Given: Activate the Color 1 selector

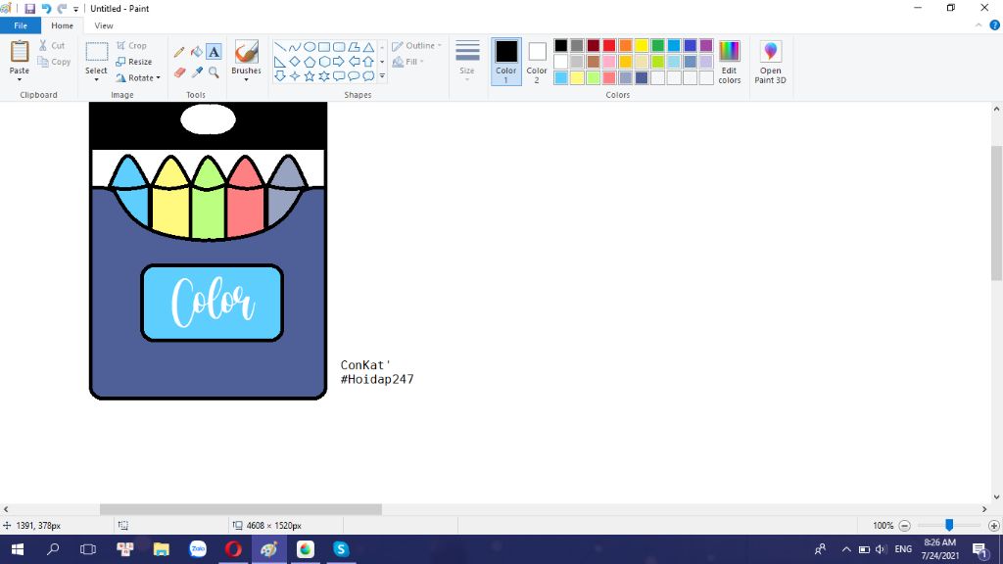Looking at the screenshot, I should coord(506,62).
